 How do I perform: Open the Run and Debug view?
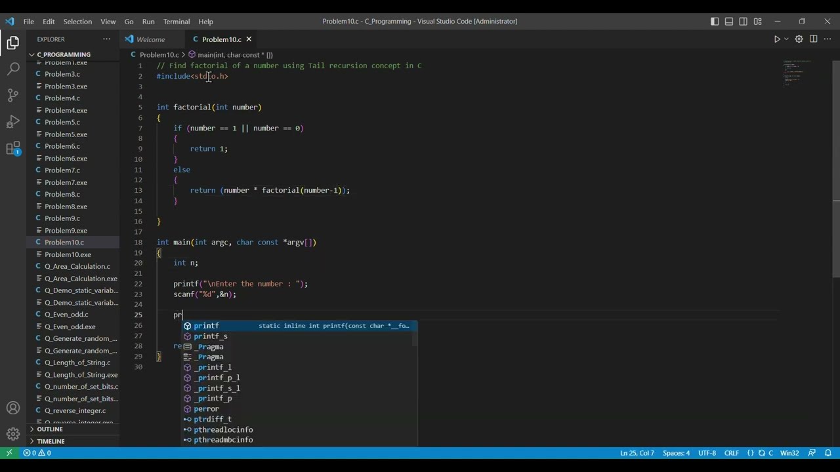(13, 121)
